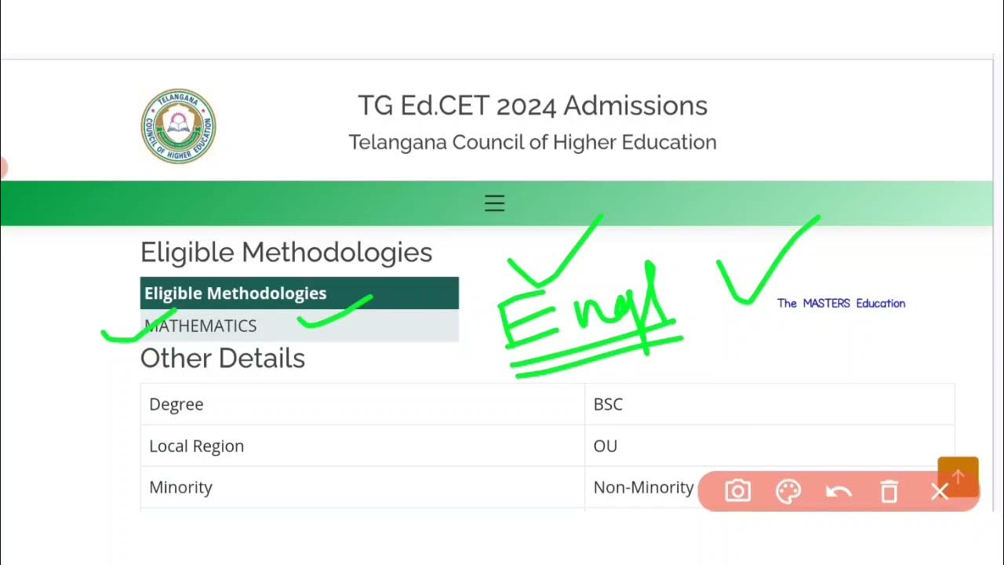Click the Local Region label
Viewport: 1004px width, 565px height.
coord(197,446)
